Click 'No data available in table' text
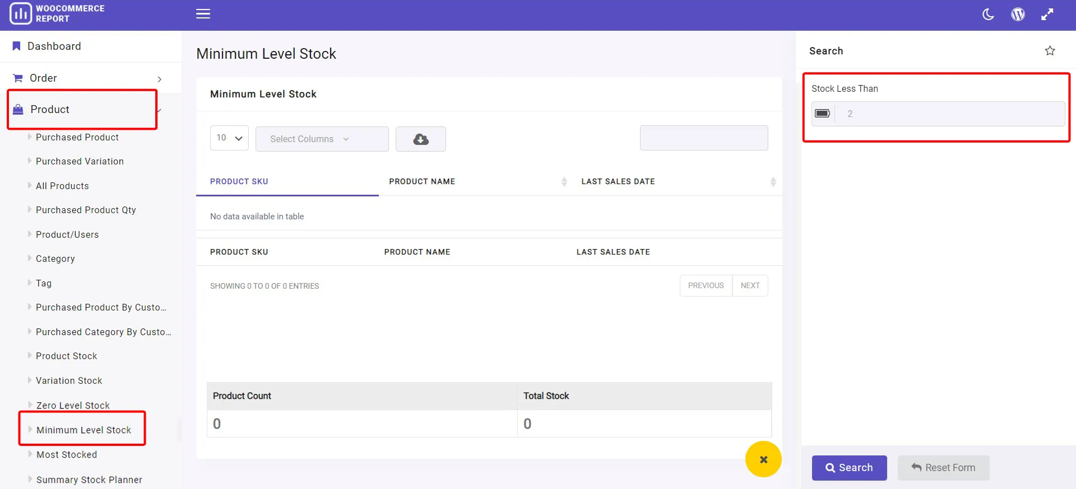 tap(257, 217)
